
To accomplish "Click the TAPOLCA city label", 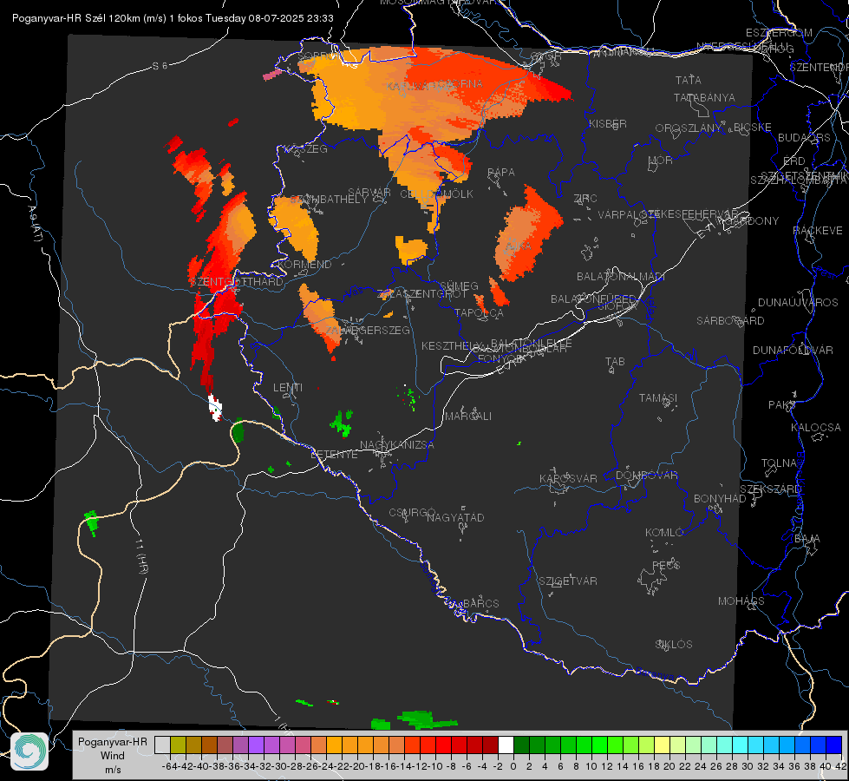I will tap(480, 313).
